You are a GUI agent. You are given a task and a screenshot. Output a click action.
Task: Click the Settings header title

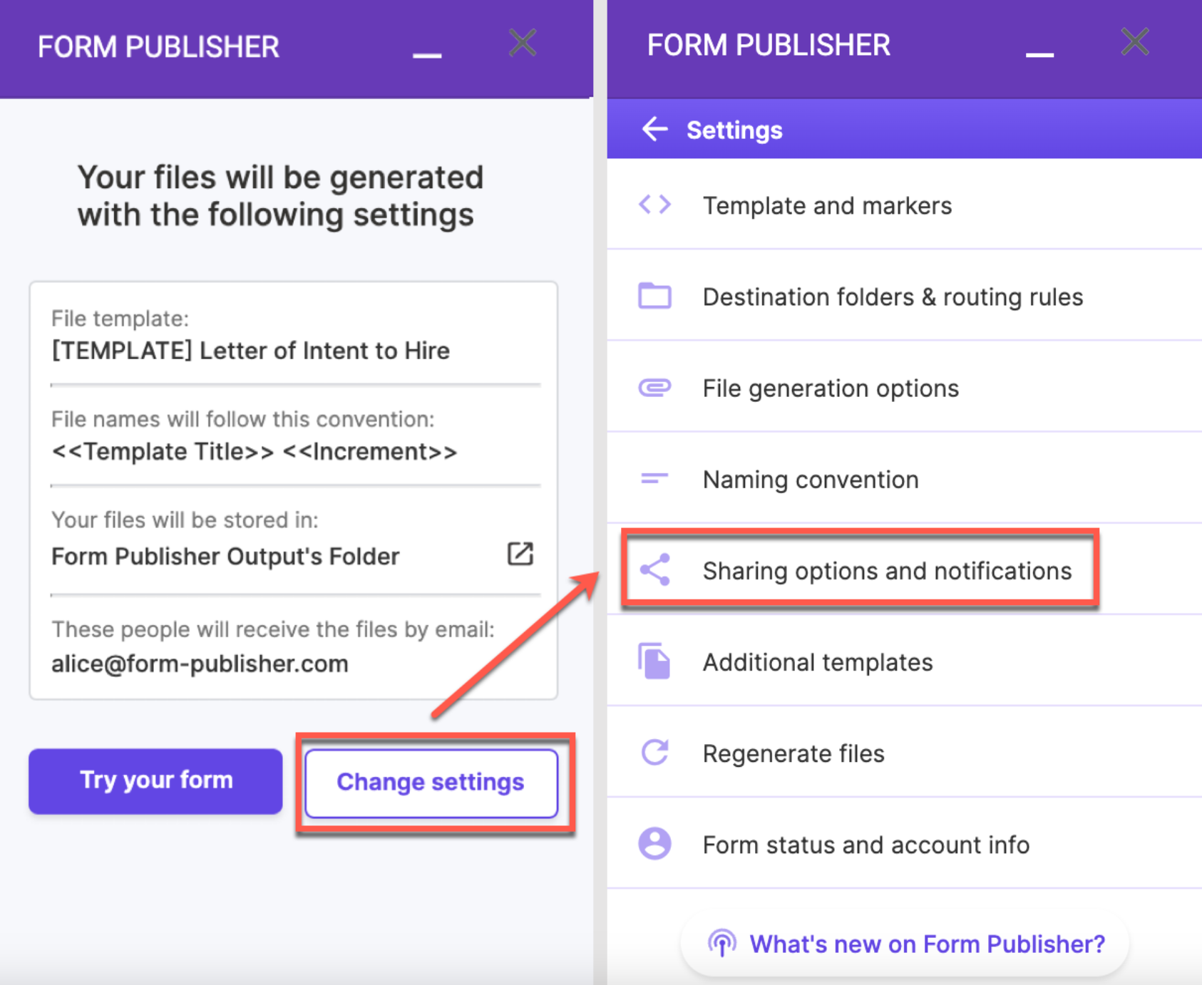[x=734, y=130]
